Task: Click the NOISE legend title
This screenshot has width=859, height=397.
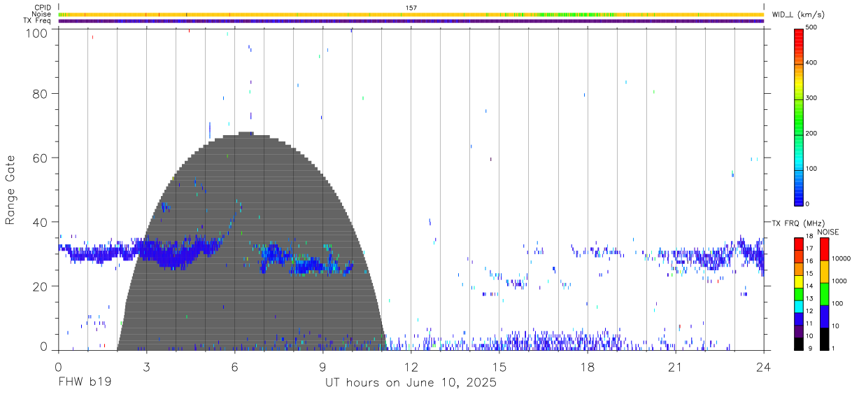Action: pyautogui.click(x=828, y=232)
